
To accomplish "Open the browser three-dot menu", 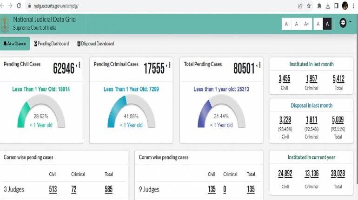I will coord(354,6).
